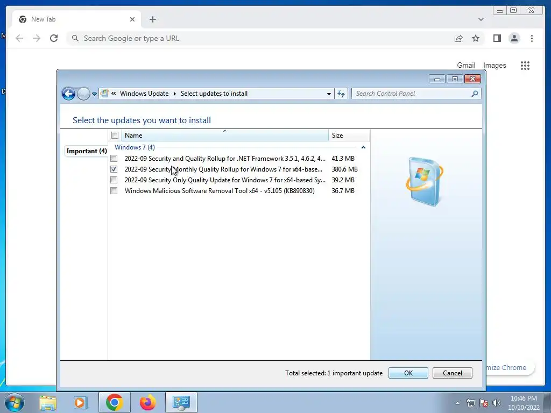Click the Control Panel search magnifier

coord(475,94)
